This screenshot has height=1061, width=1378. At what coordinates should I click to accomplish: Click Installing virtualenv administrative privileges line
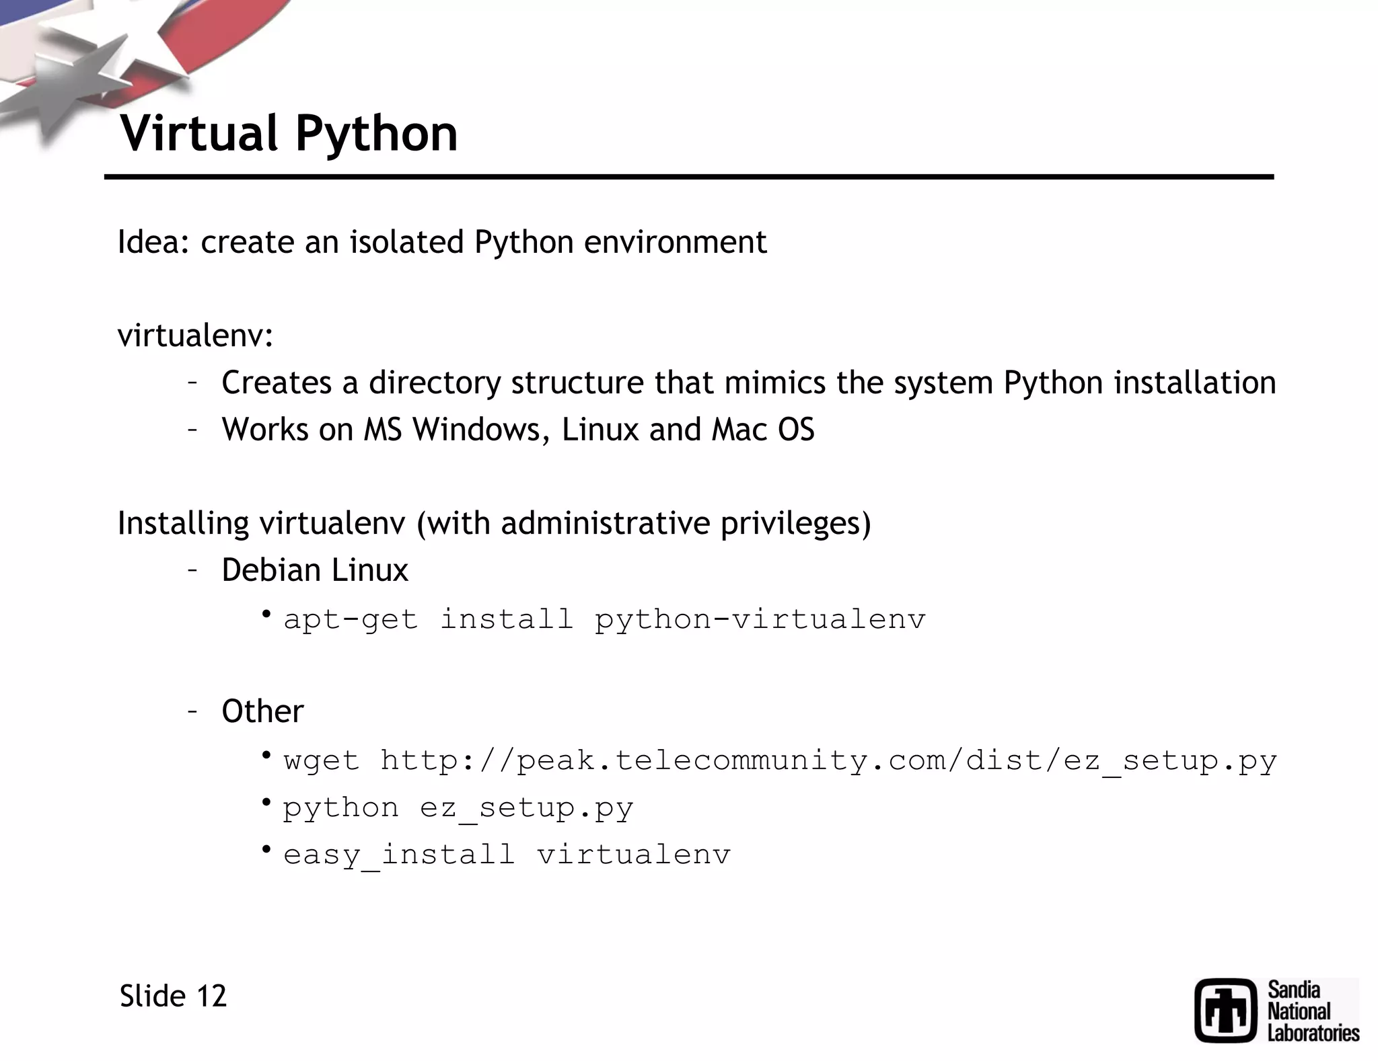494,523
